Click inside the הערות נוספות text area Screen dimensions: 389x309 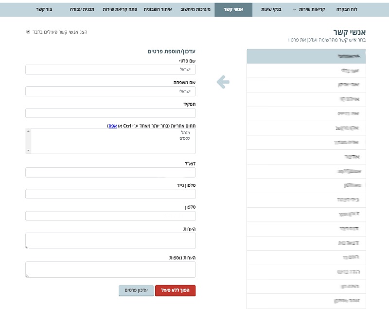coord(110,270)
